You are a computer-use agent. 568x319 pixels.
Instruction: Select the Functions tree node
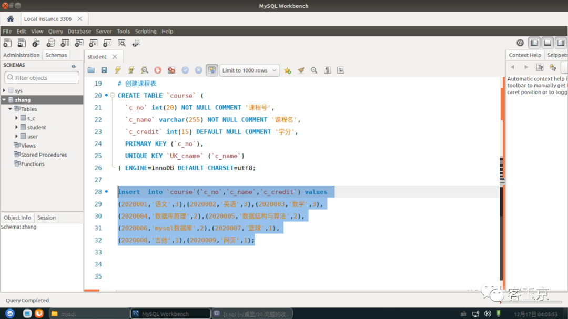(33, 164)
